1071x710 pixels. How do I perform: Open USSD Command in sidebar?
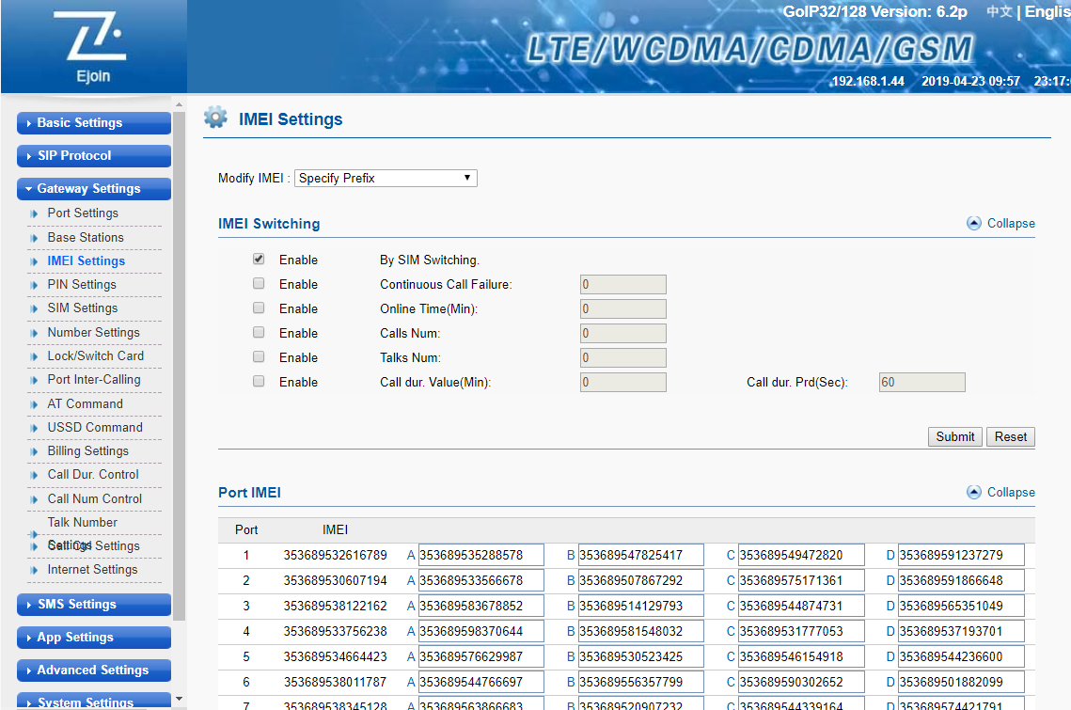(95, 428)
